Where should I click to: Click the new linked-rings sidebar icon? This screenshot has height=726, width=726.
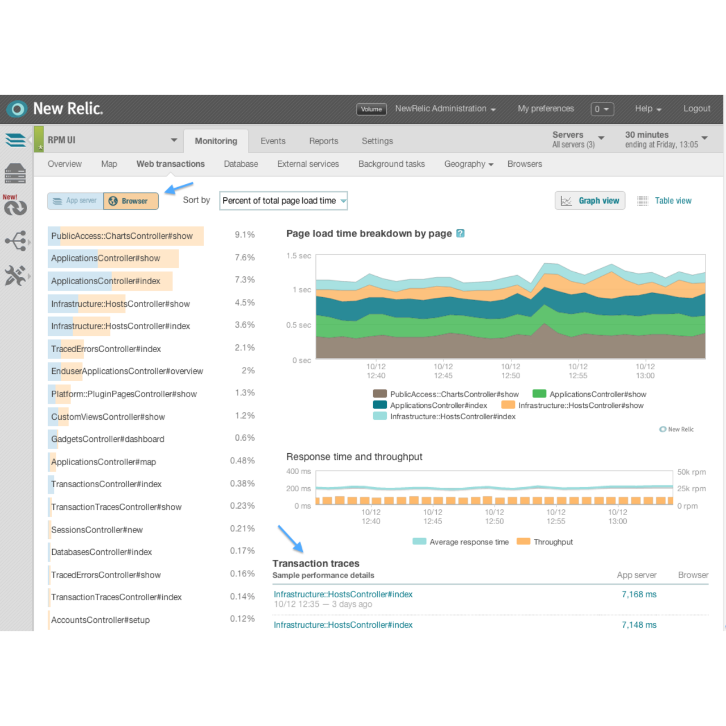pos(16,208)
